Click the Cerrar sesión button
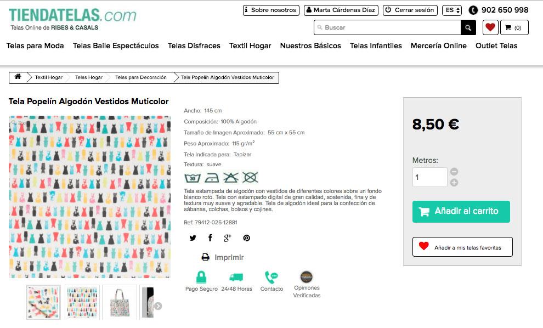This screenshot has width=543, height=328. click(x=409, y=10)
